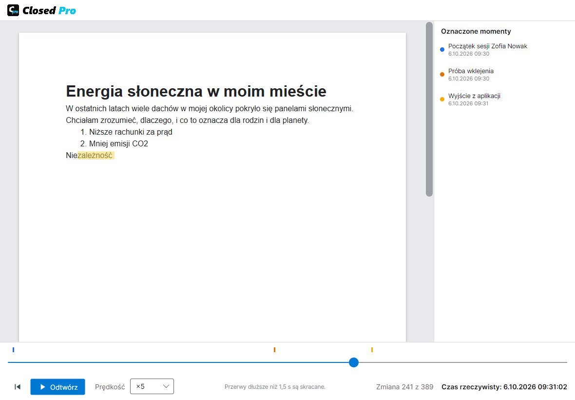Open the 'Próba wklejenia' flagged moment
Viewport: 575px width, 400px height.
471,75
